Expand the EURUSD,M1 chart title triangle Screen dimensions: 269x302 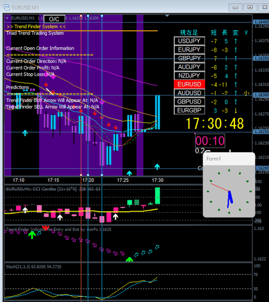pos(7,18)
